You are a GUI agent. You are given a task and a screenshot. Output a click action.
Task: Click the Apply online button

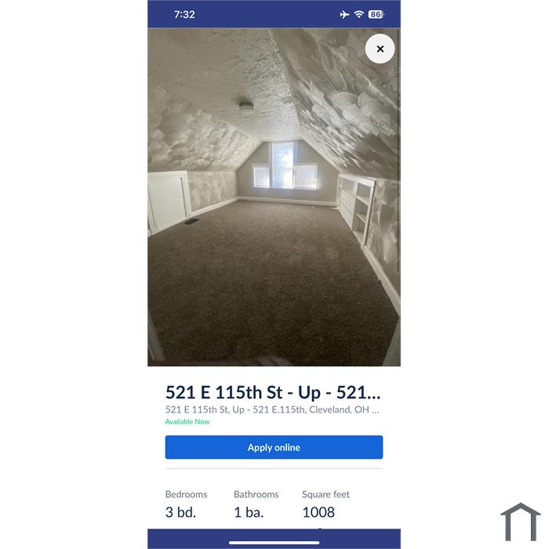tap(274, 447)
